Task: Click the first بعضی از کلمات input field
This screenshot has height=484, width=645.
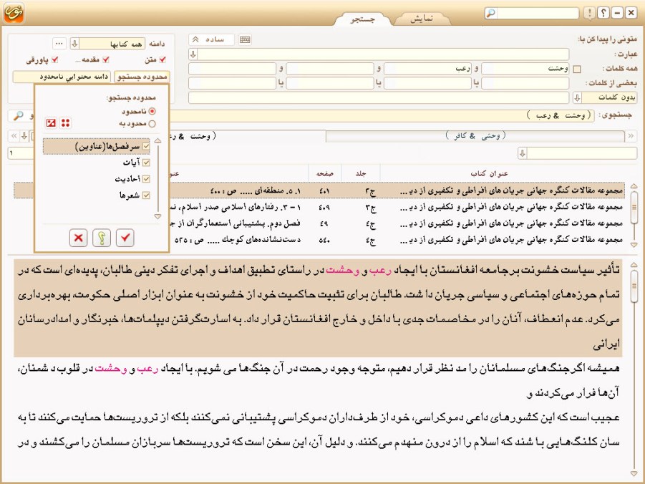Action: point(525,83)
